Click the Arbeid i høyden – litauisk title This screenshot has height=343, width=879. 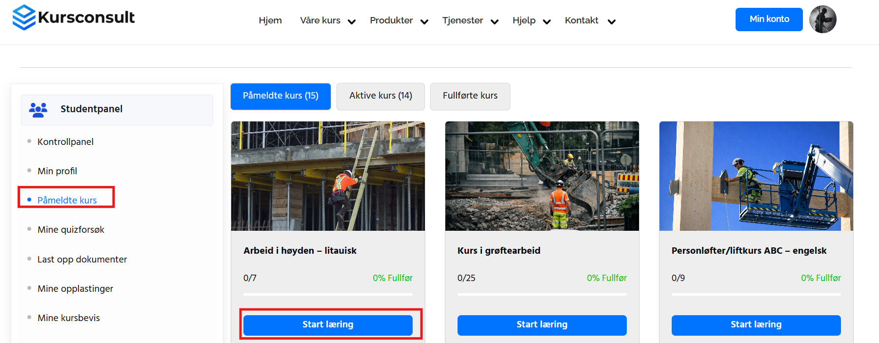coord(300,251)
